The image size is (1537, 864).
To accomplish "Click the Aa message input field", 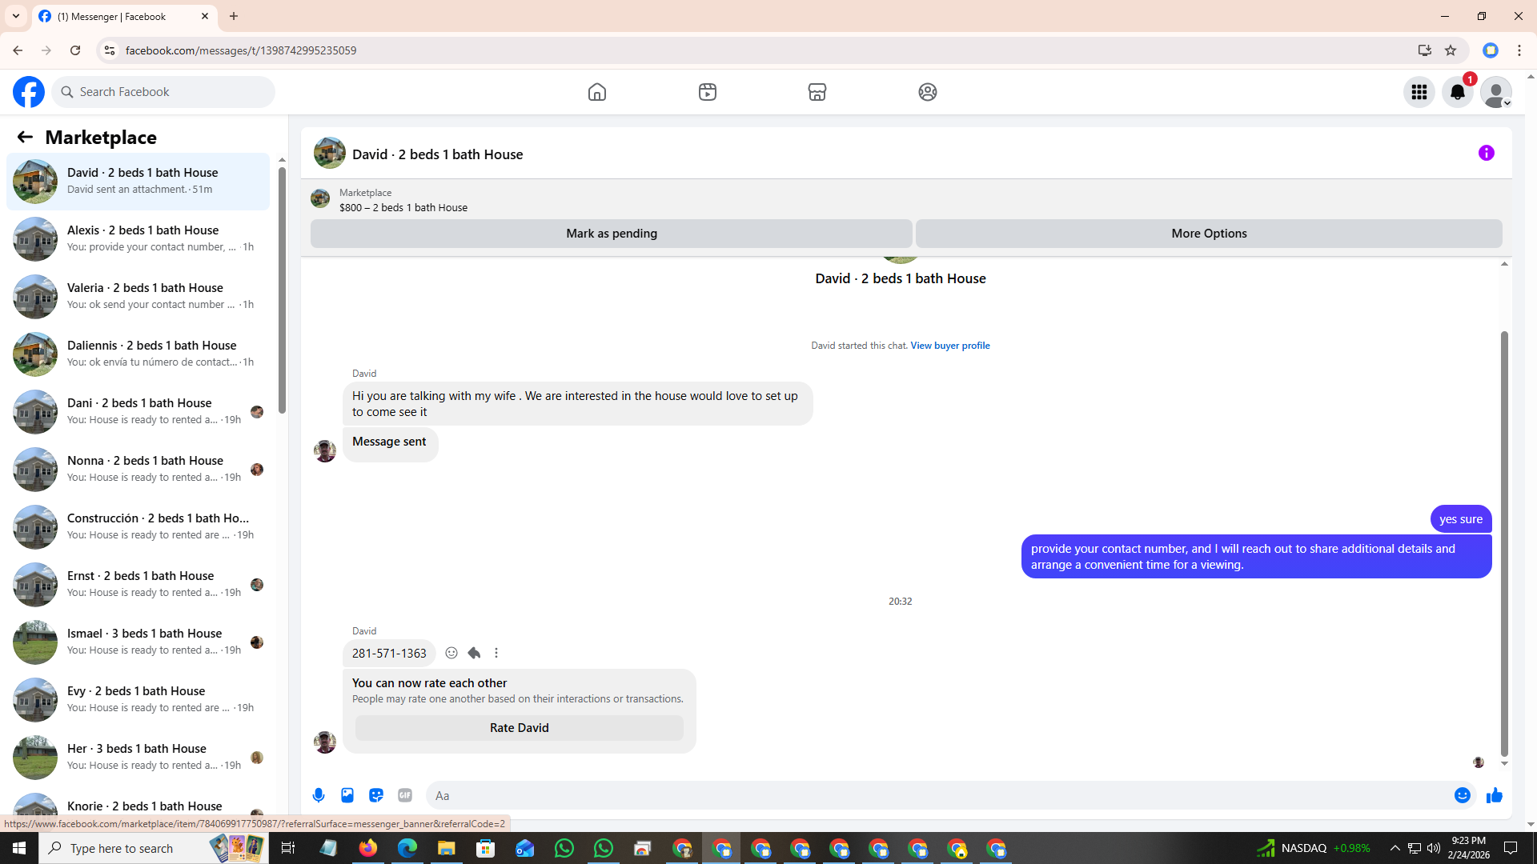I will pyautogui.click(x=937, y=795).
